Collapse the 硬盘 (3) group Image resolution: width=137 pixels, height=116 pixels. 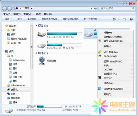coord(36,26)
